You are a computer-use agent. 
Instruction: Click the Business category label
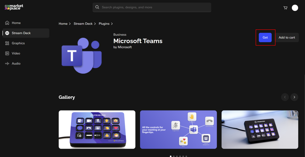click(120, 35)
